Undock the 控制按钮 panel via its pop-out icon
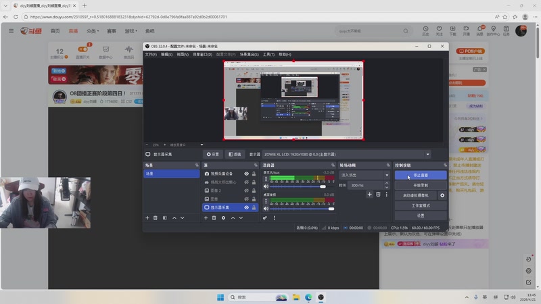The image size is (541, 304). point(445,166)
